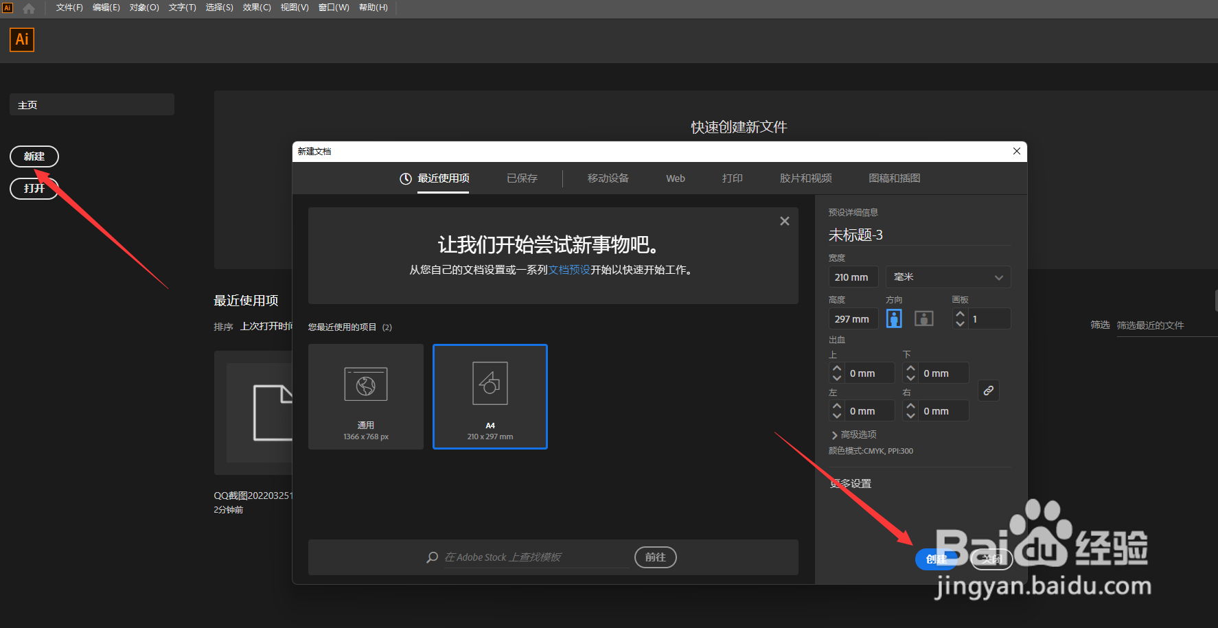Open 文件(F) menu
The image size is (1218, 628).
[69, 8]
